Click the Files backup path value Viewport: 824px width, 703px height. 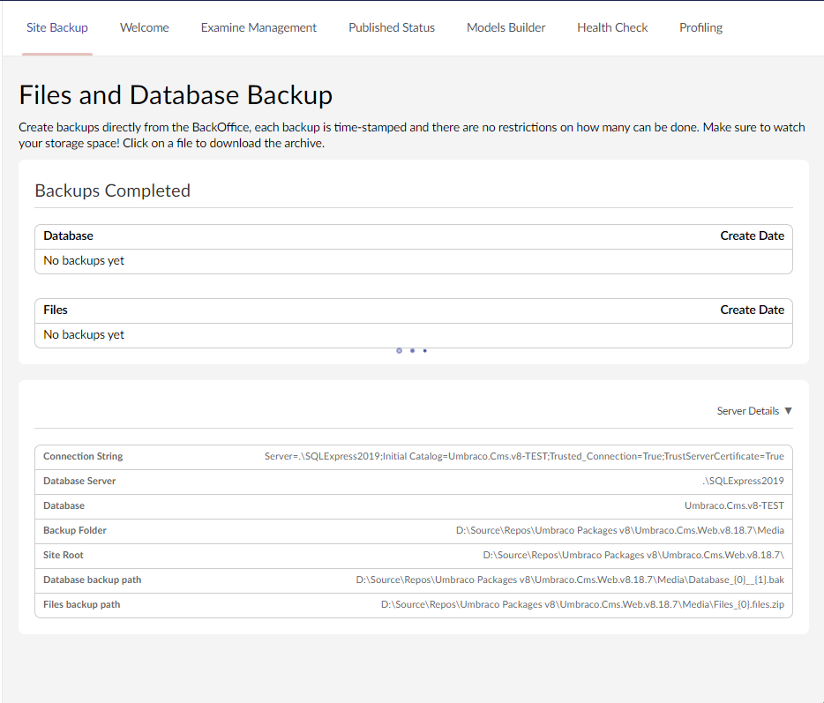pyautogui.click(x=582, y=605)
